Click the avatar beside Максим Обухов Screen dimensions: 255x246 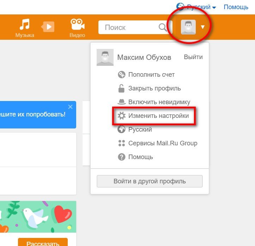coord(105,57)
